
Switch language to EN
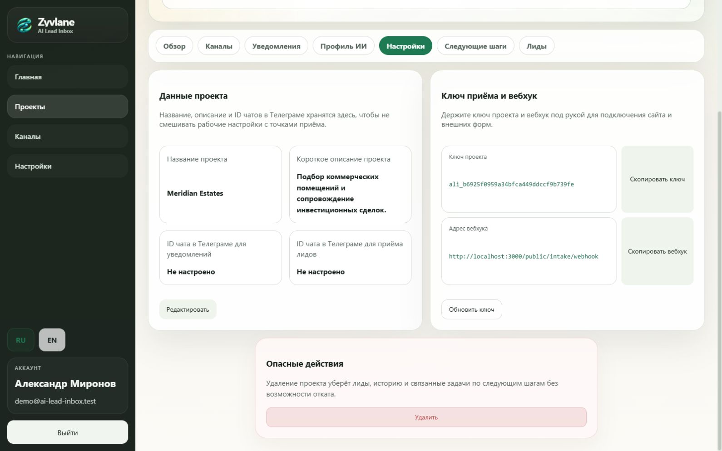(52, 340)
